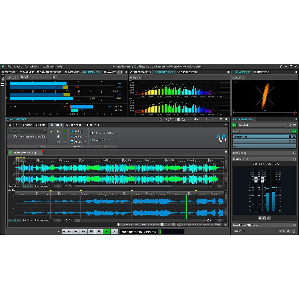
Task: Click the add effect plus slot
Action: click(235, 146)
